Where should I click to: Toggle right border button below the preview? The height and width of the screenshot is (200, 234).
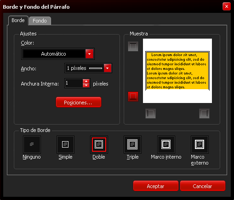(x=204, y=114)
